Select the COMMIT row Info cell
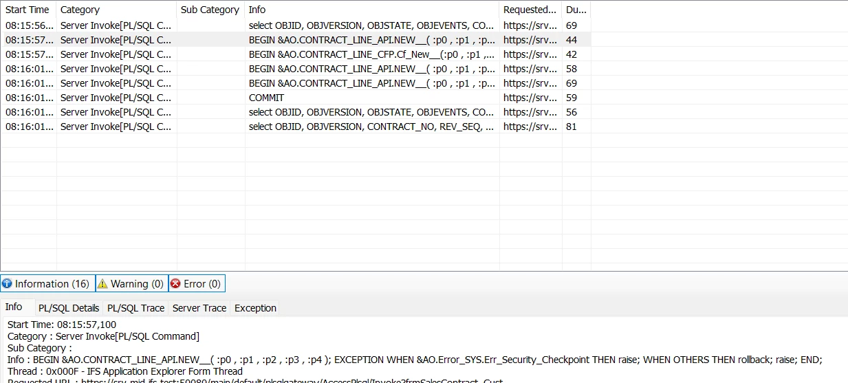Viewport: 848px width, 383px height. point(372,98)
